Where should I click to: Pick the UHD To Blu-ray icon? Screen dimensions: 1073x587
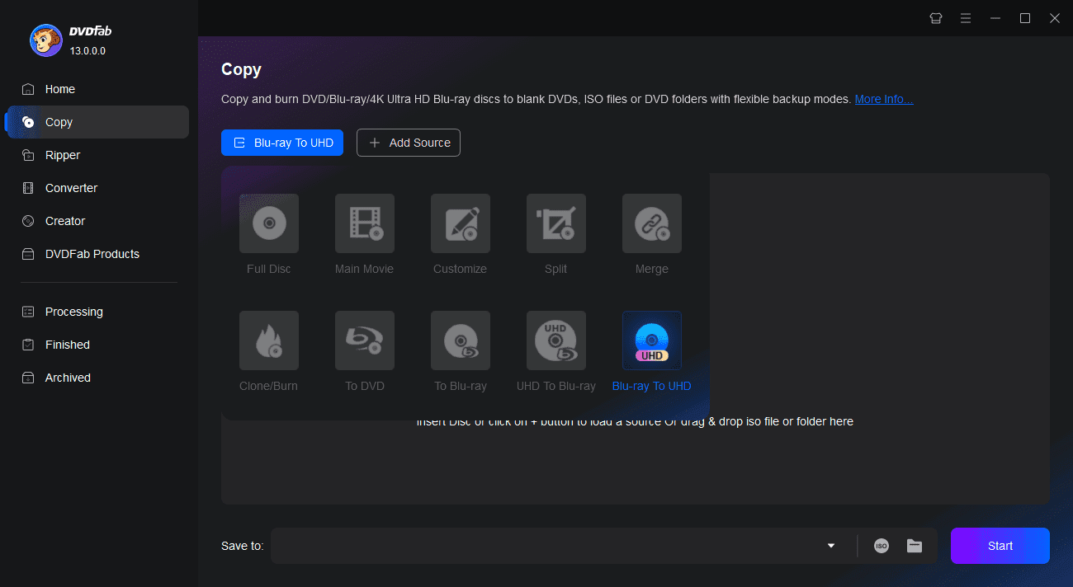pos(556,340)
